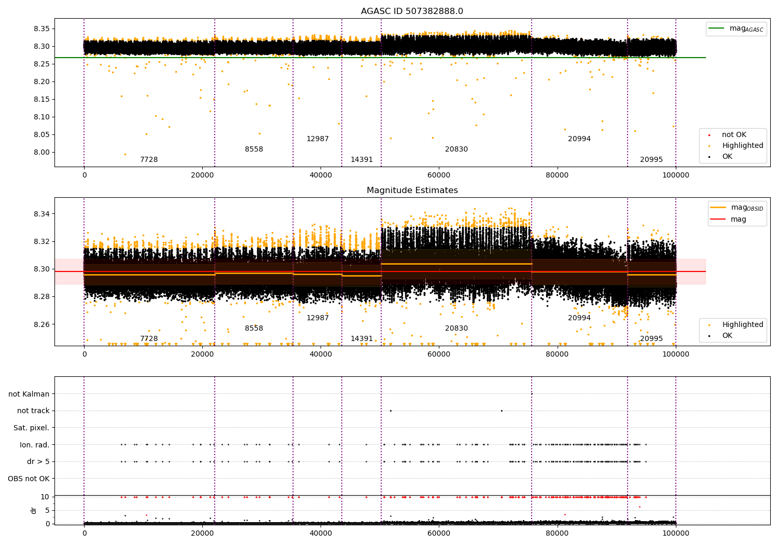
Task: Click obsid label 7728 in the top plot
Action: pos(149,160)
